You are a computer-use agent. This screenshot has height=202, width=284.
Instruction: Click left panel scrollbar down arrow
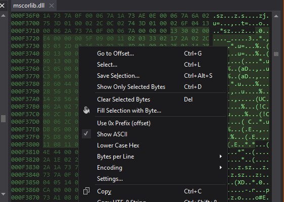3,194
